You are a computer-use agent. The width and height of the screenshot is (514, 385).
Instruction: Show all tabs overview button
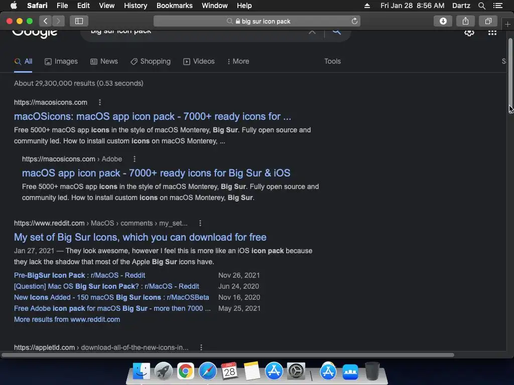pos(488,21)
